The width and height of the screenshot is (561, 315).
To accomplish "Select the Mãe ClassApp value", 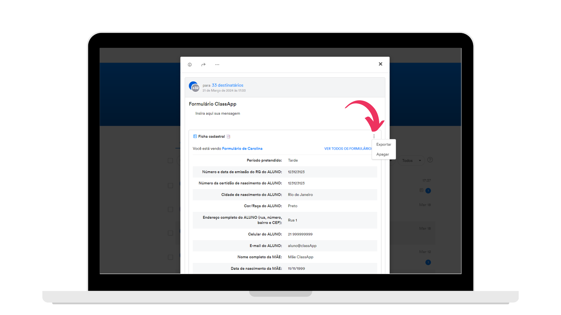I will click(300, 257).
